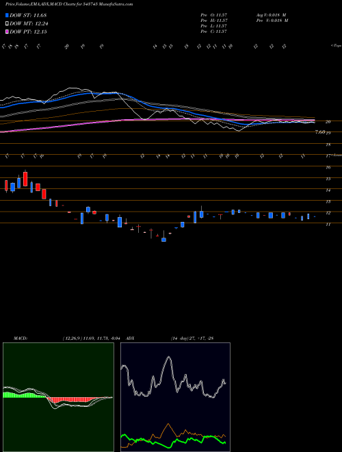Select the 'DOW ST: 11.68' legend text
This screenshot has height=452, width=342.
28,15
